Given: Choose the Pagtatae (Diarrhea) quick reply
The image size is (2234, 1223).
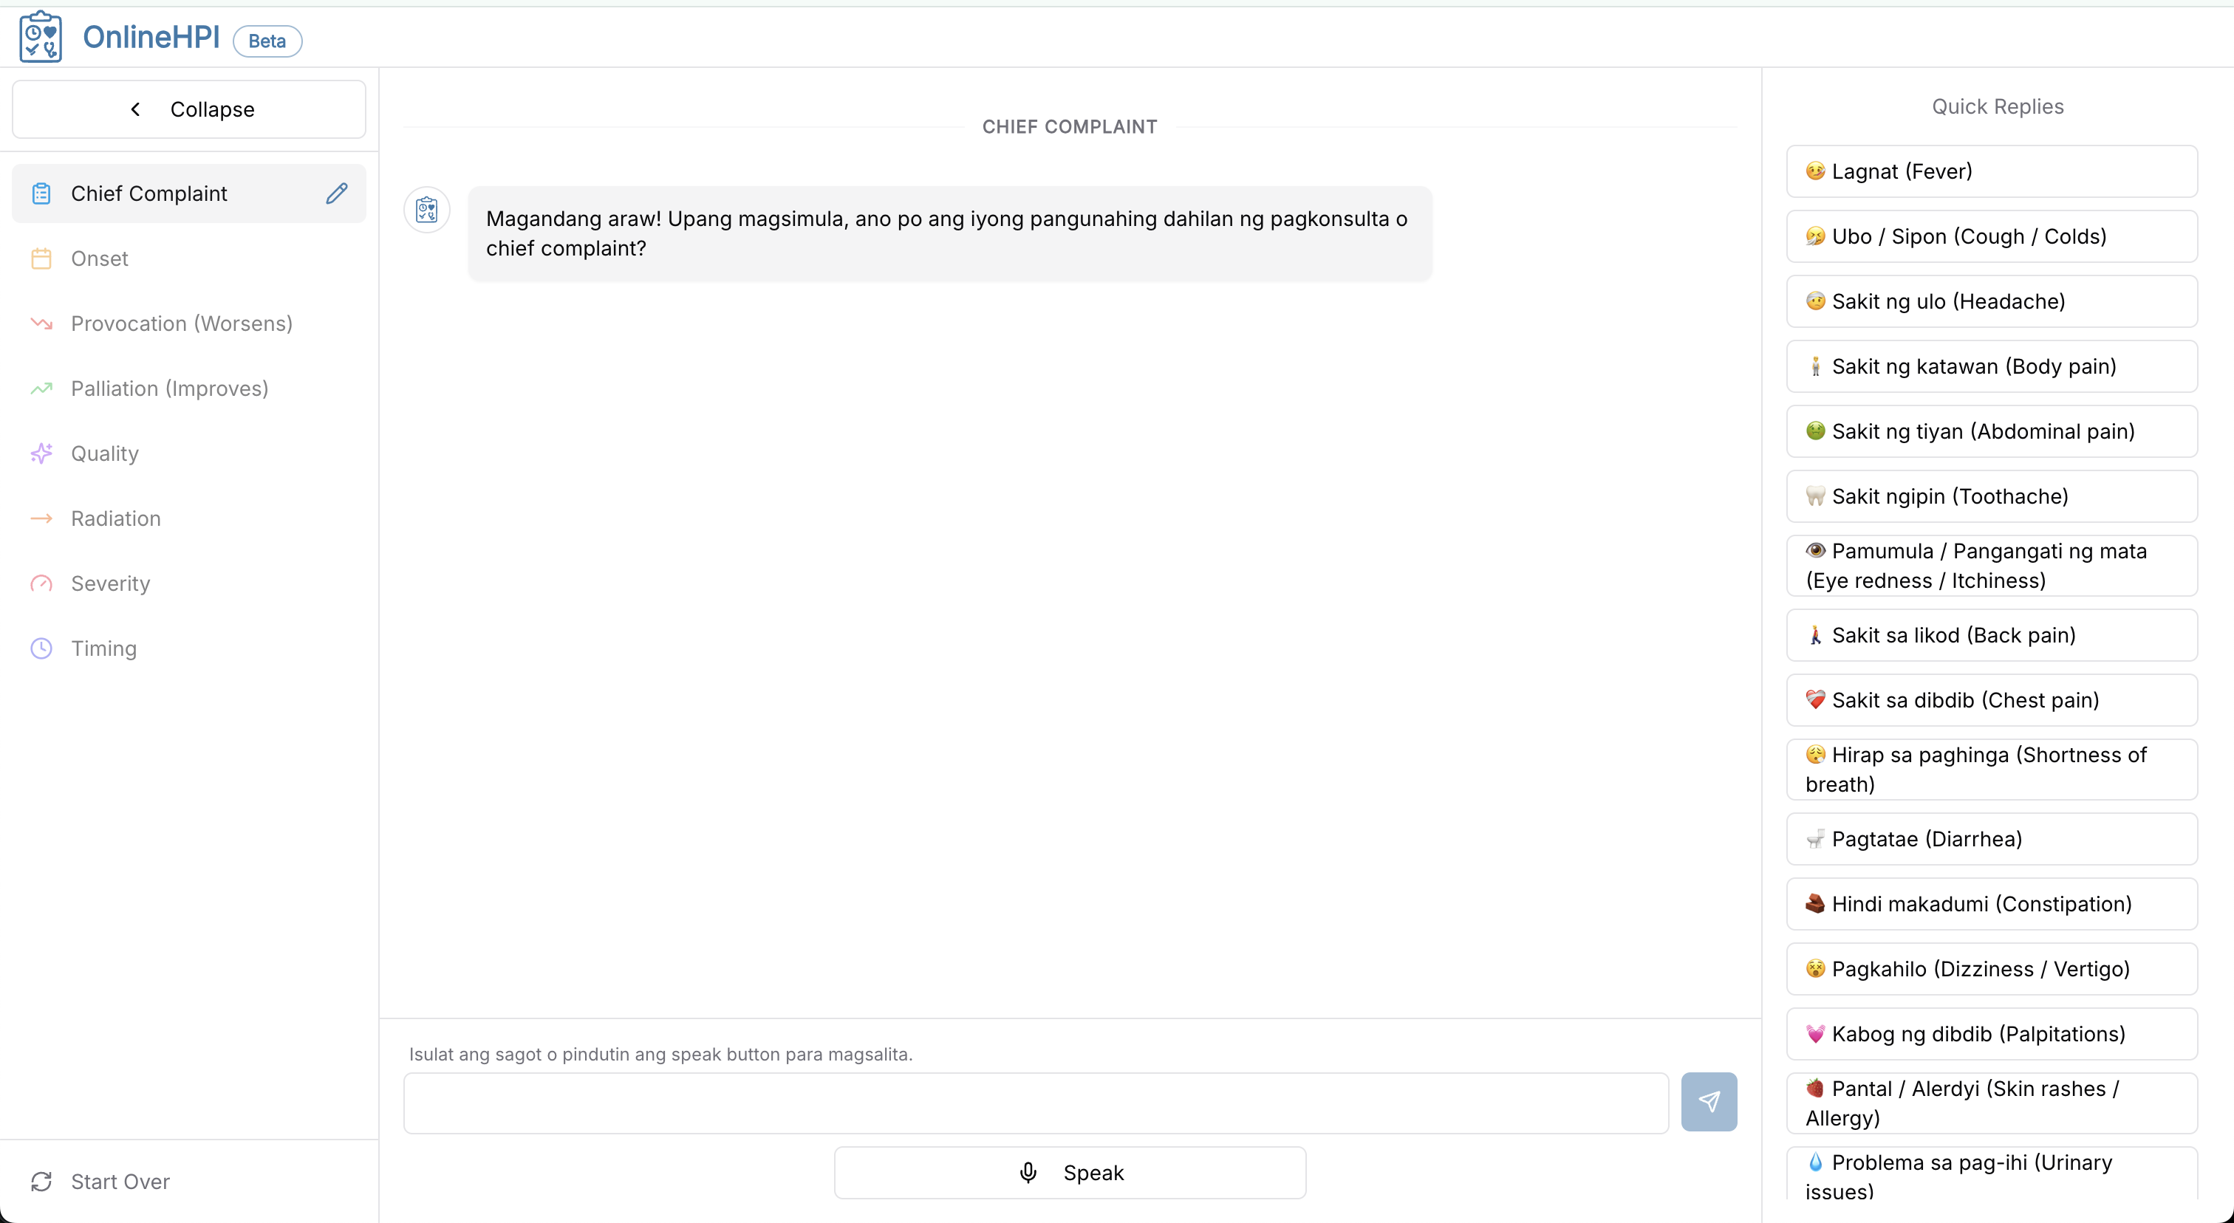Looking at the screenshot, I should tap(1991, 838).
